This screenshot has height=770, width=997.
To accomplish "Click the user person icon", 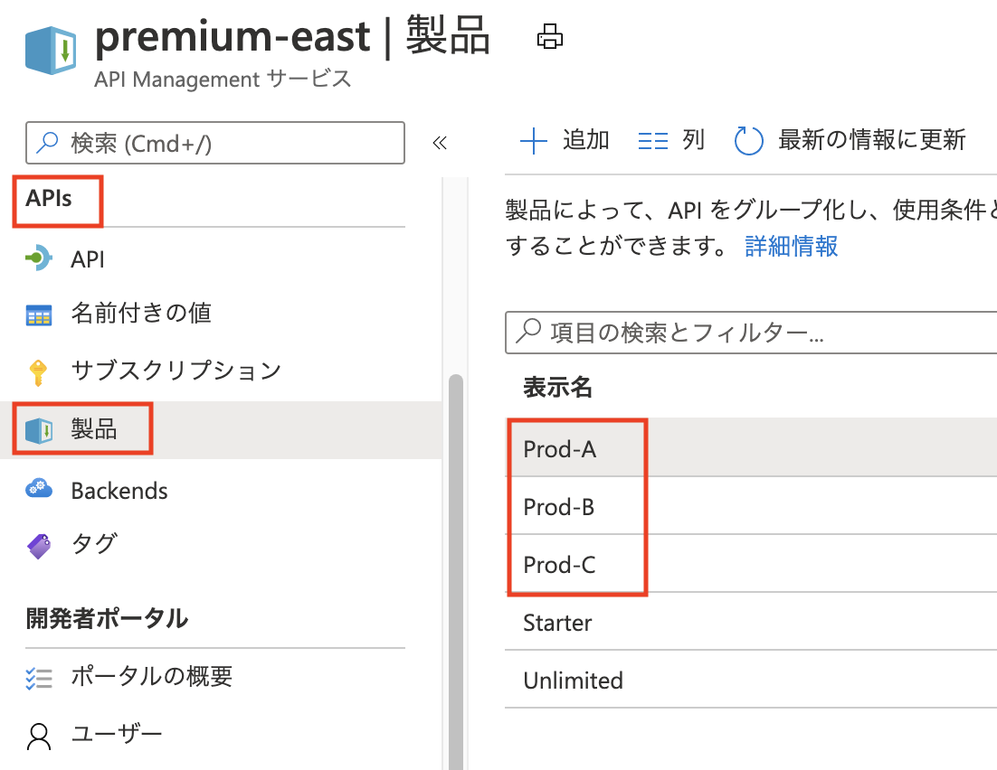I will click(x=39, y=737).
